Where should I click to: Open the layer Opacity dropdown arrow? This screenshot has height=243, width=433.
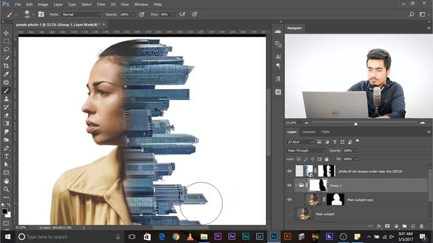pyautogui.click(x=357, y=151)
